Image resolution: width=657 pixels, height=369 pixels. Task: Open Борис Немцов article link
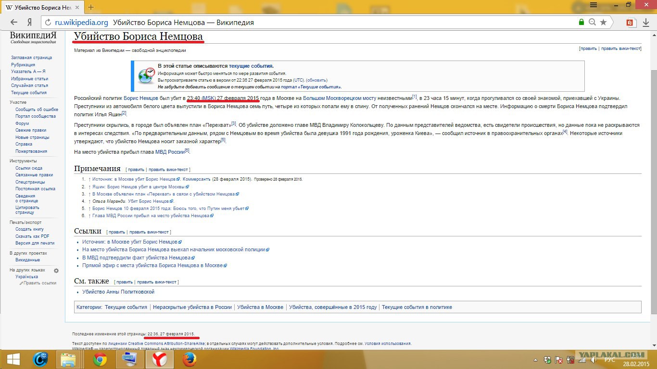click(141, 98)
